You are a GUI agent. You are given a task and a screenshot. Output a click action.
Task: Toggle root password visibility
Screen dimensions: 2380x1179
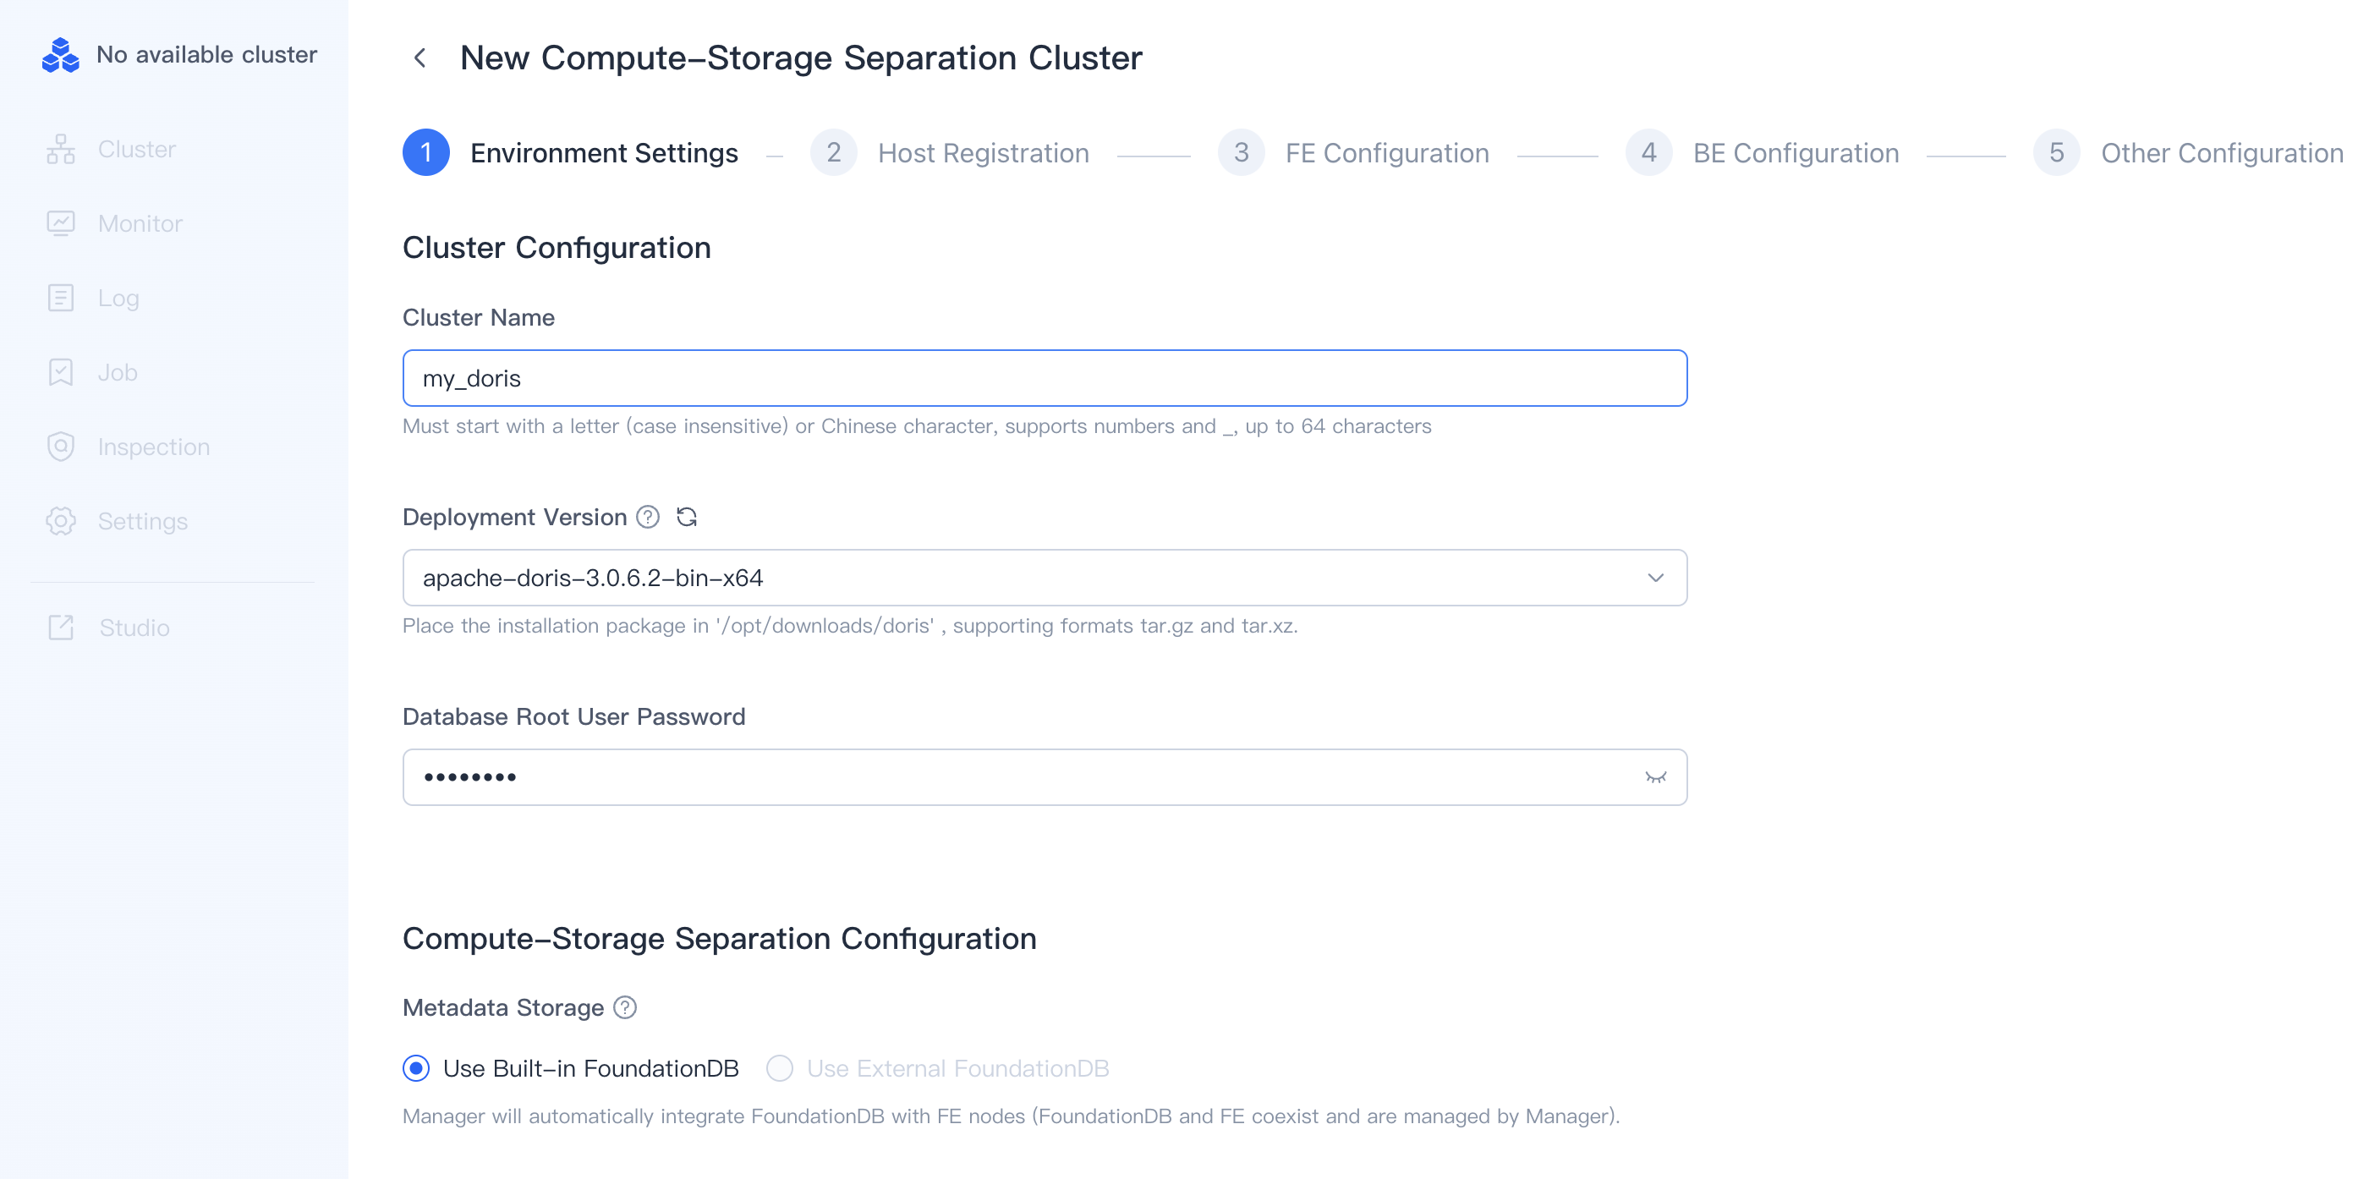coord(1654,777)
